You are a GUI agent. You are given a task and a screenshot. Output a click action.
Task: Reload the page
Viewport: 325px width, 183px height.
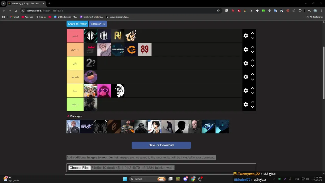point(16,11)
